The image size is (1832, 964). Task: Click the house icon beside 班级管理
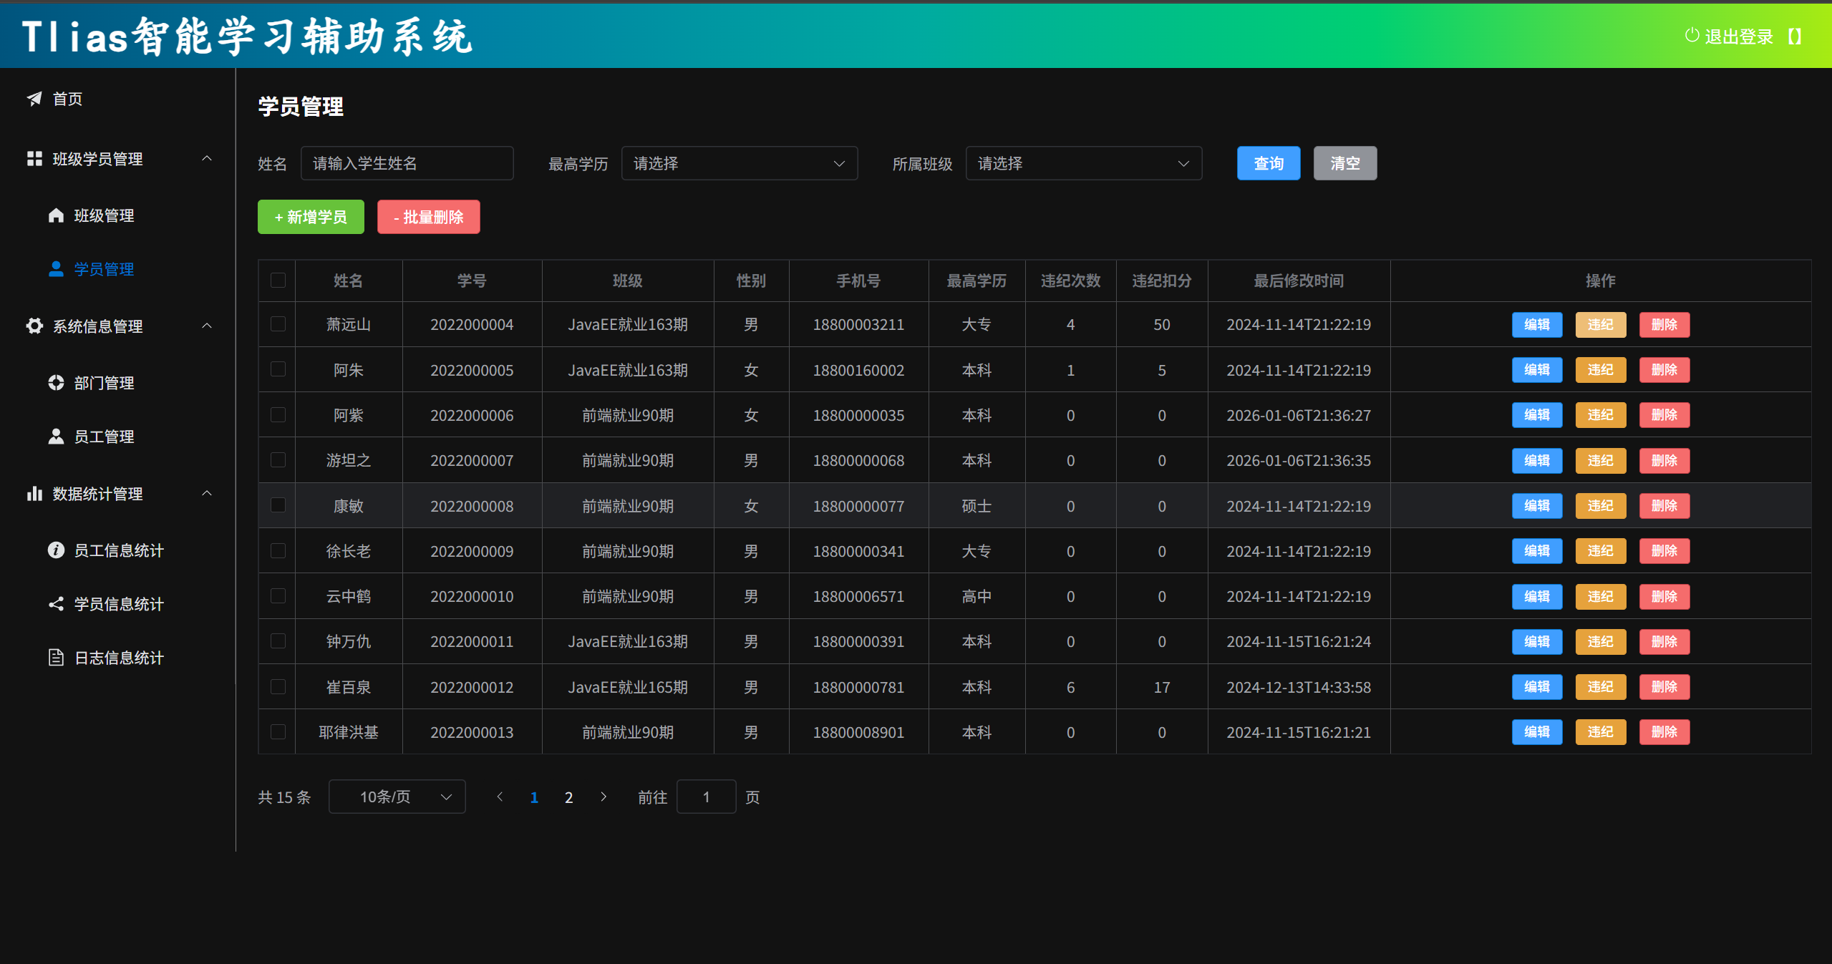click(56, 215)
